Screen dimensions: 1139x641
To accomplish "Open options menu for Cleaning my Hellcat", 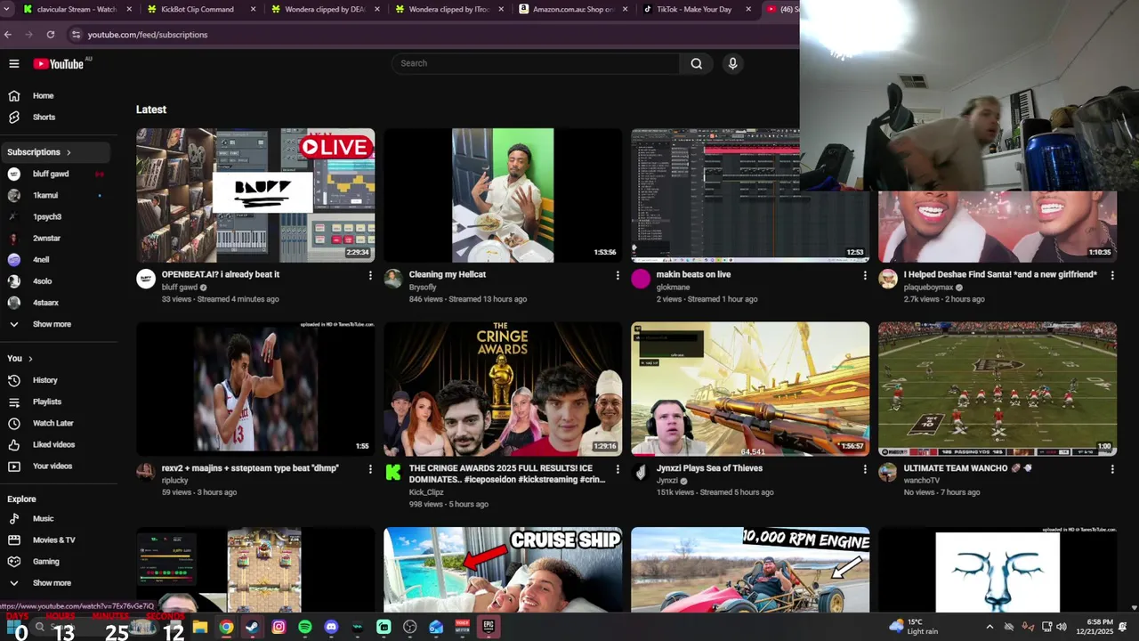I will pyautogui.click(x=618, y=276).
